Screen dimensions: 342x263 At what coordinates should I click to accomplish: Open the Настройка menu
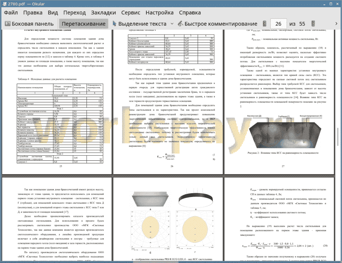pyautogui.click(x=159, y=13)
